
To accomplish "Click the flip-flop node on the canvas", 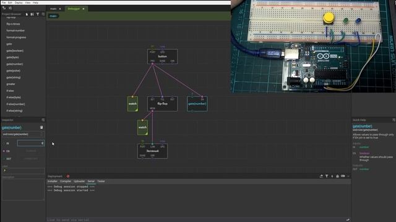I will click(162, 104).
